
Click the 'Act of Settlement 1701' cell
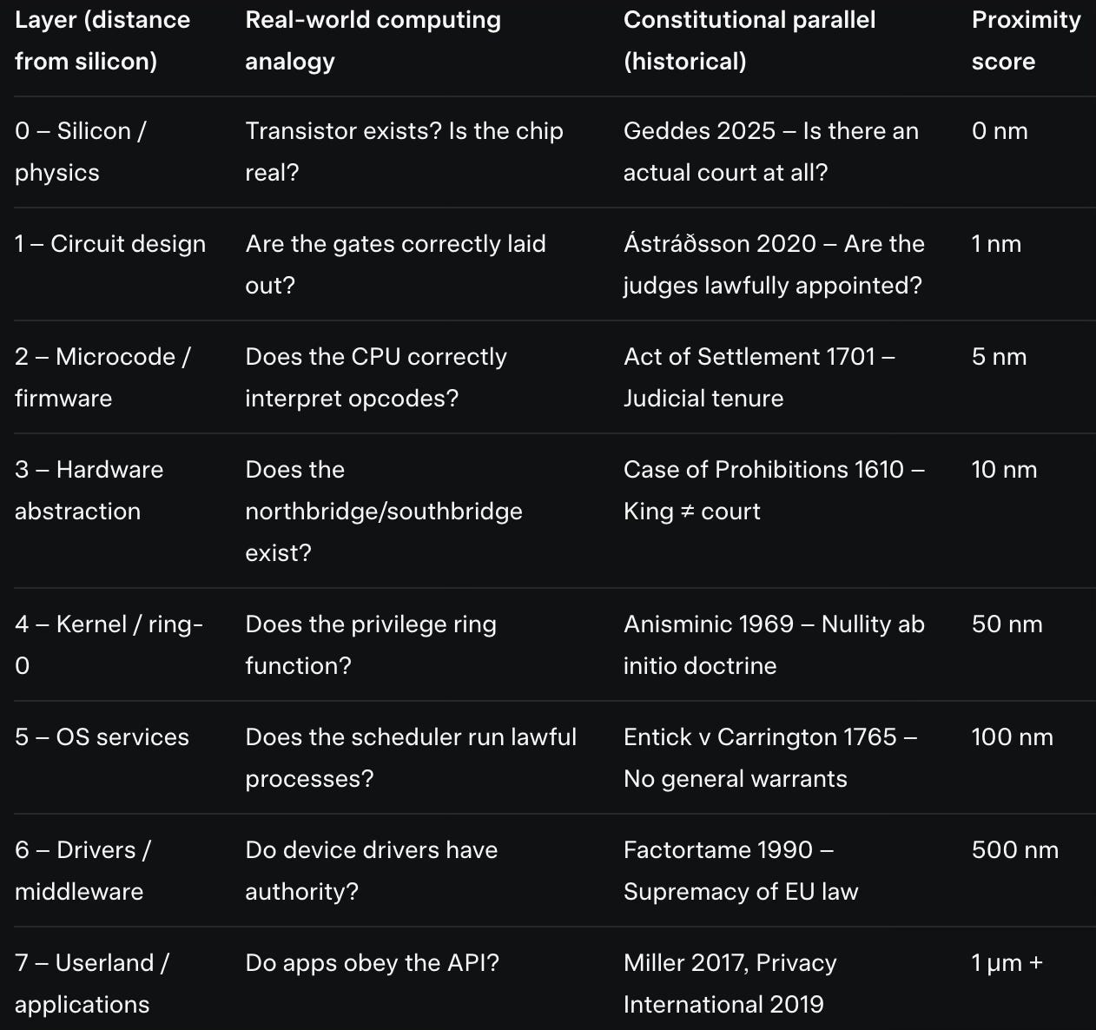coord(759,378)
